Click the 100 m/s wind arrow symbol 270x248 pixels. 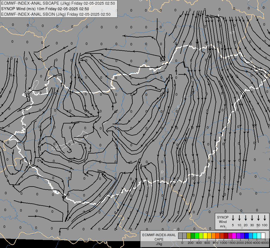click(x=265, y=218)
